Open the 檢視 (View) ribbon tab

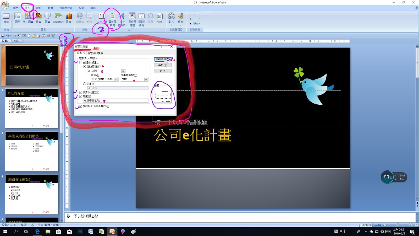pyautogui.click(x=93, y=8)
